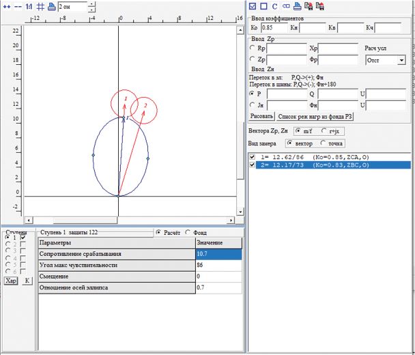Click the 'Рисовать' button
The image size is (415, 355).
tap(261, 116)
